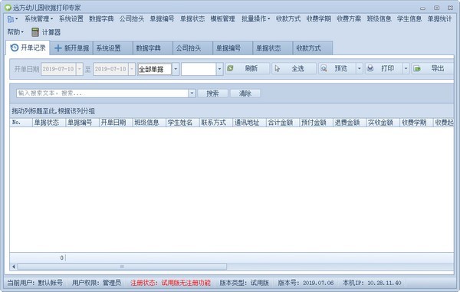Viewport: 460px width, 292px height.
Task: Open the empty combo box dropdown arrow
Action: (x=219, y=69)
